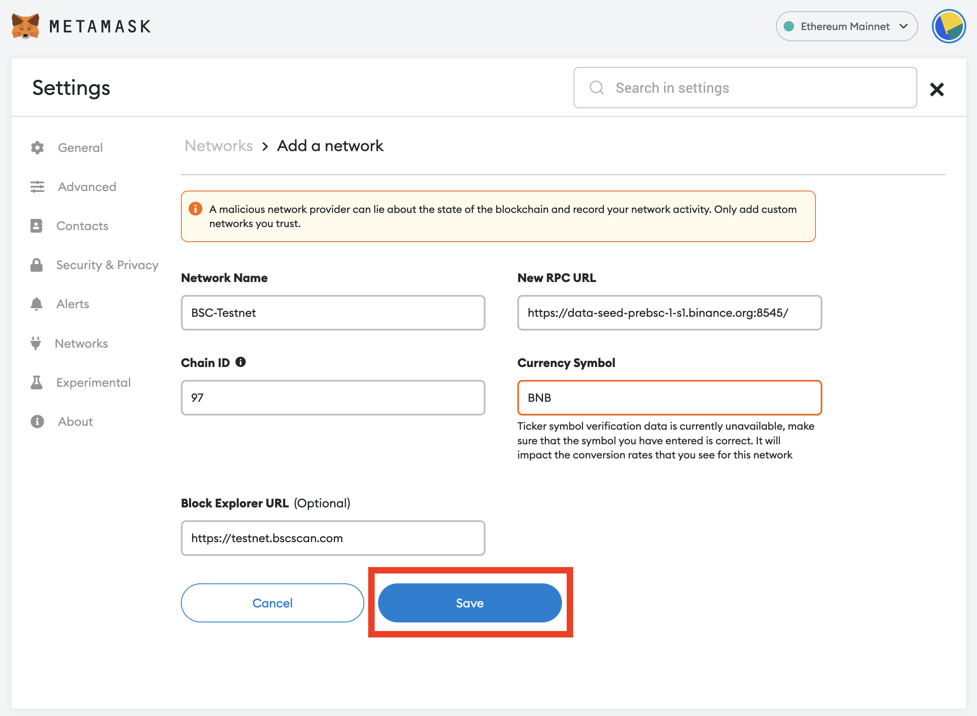Click the New RPC URL field
This screenshot has width=977, height=716.
669,312
